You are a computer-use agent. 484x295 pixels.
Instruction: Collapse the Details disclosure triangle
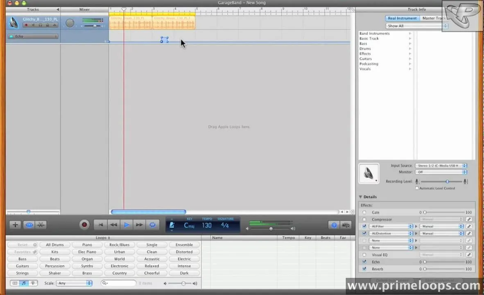click(360, 197)
